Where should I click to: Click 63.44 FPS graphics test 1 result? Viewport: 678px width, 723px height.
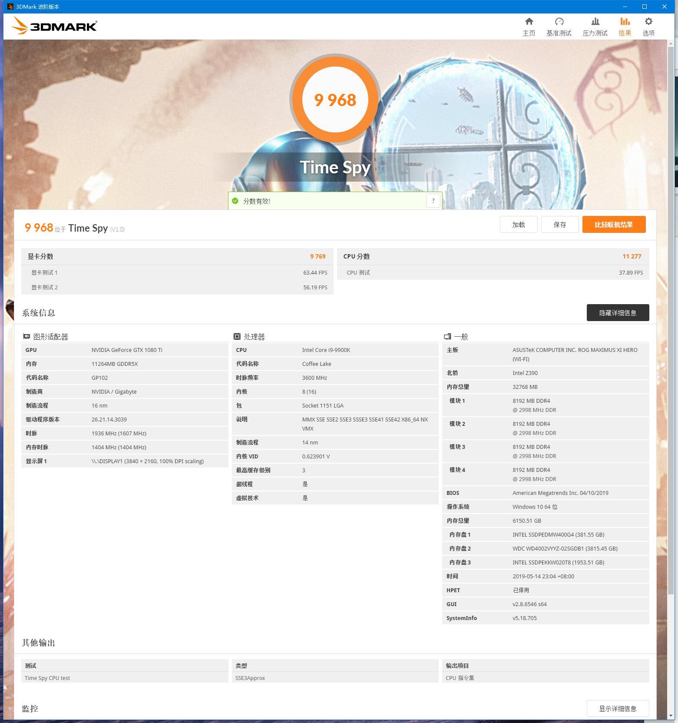point(315,272)
